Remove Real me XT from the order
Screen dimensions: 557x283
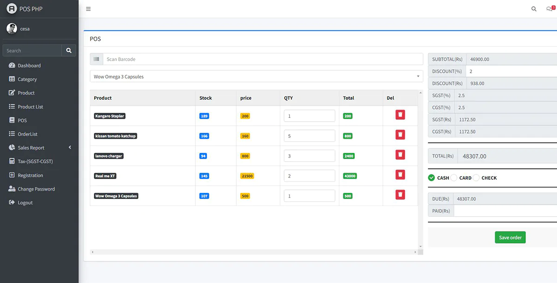click(400, 174)
